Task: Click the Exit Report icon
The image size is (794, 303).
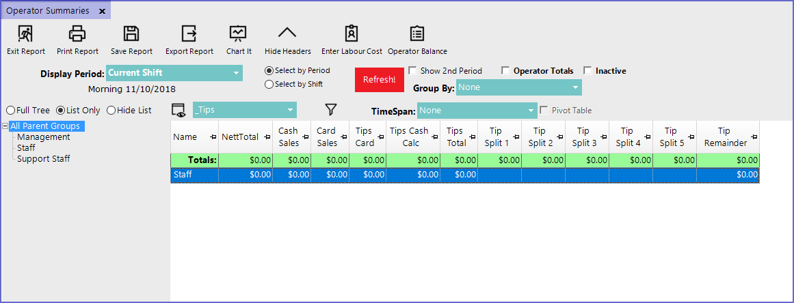Action: [25, 33]
